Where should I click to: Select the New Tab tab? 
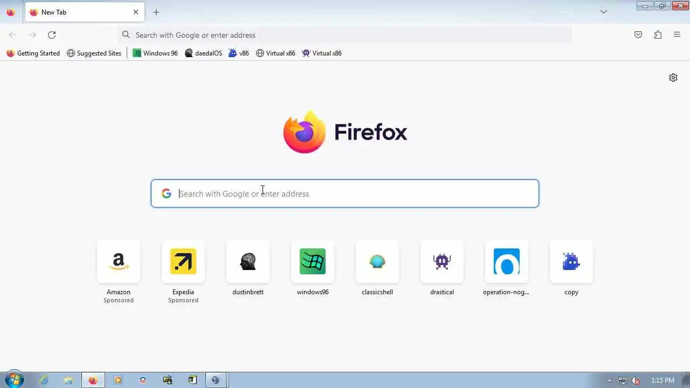click(x=85, y=12)
